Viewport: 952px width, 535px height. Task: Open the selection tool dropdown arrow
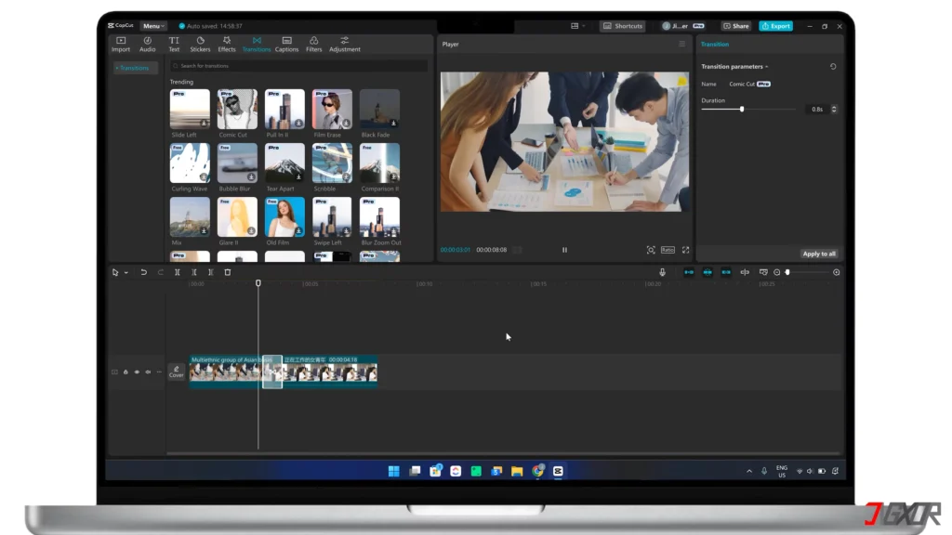(x=126, y=273)
